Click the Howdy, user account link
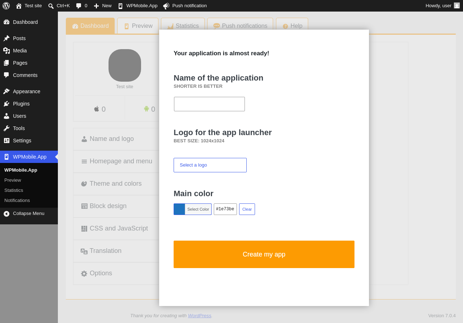Image resolution: width=463 pixels, height=323 pixels. [442, 6]
